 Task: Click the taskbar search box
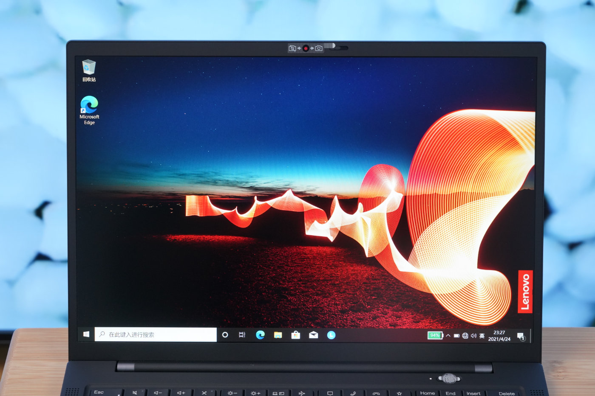149,334
